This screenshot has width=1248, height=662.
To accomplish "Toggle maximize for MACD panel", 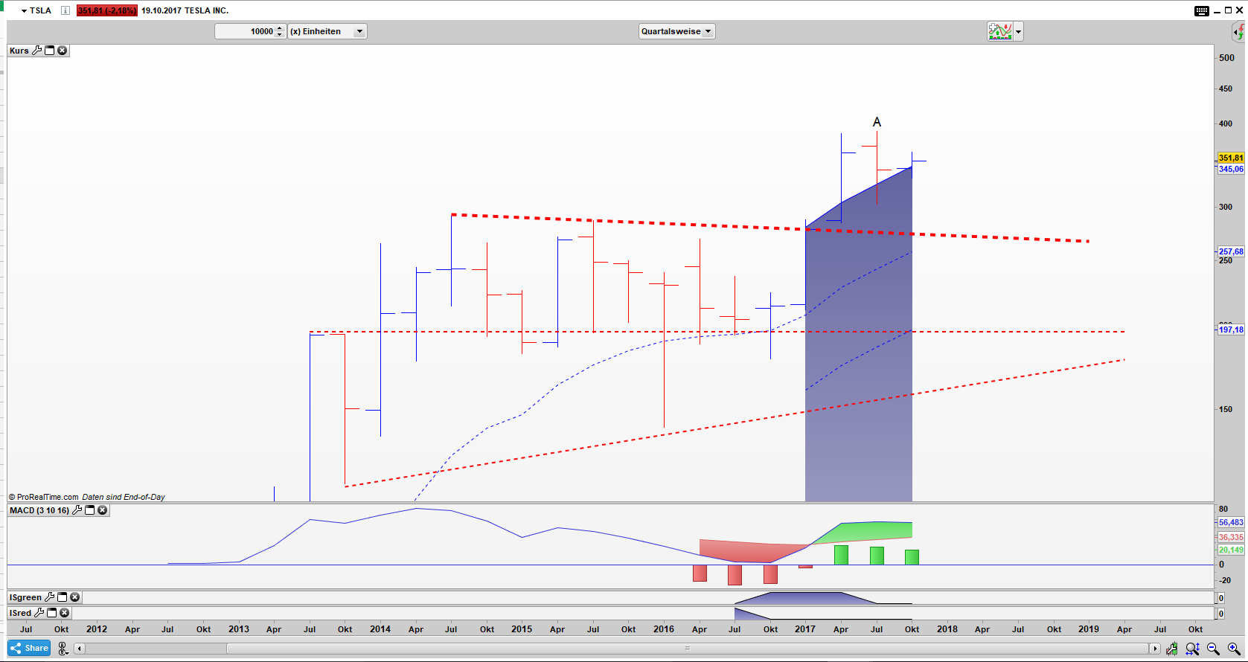I will pos(90,510).
